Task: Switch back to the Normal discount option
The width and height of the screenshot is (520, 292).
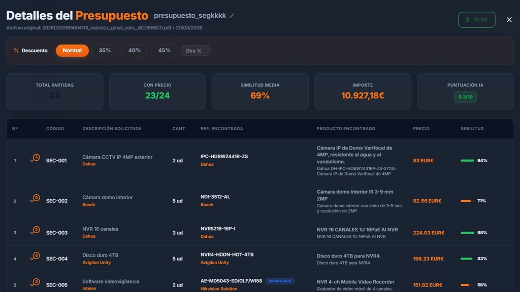Action: point(72,50)
